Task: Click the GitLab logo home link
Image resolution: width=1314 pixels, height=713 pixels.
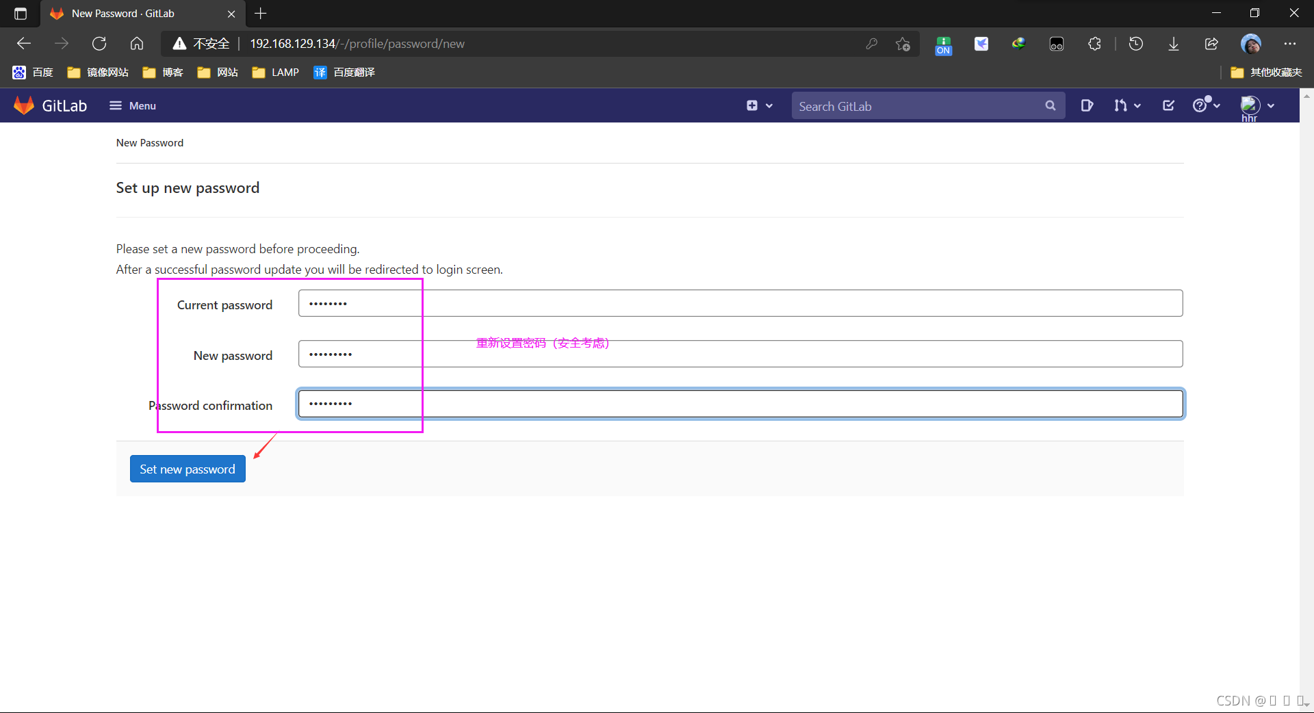Action: point(50,105)
